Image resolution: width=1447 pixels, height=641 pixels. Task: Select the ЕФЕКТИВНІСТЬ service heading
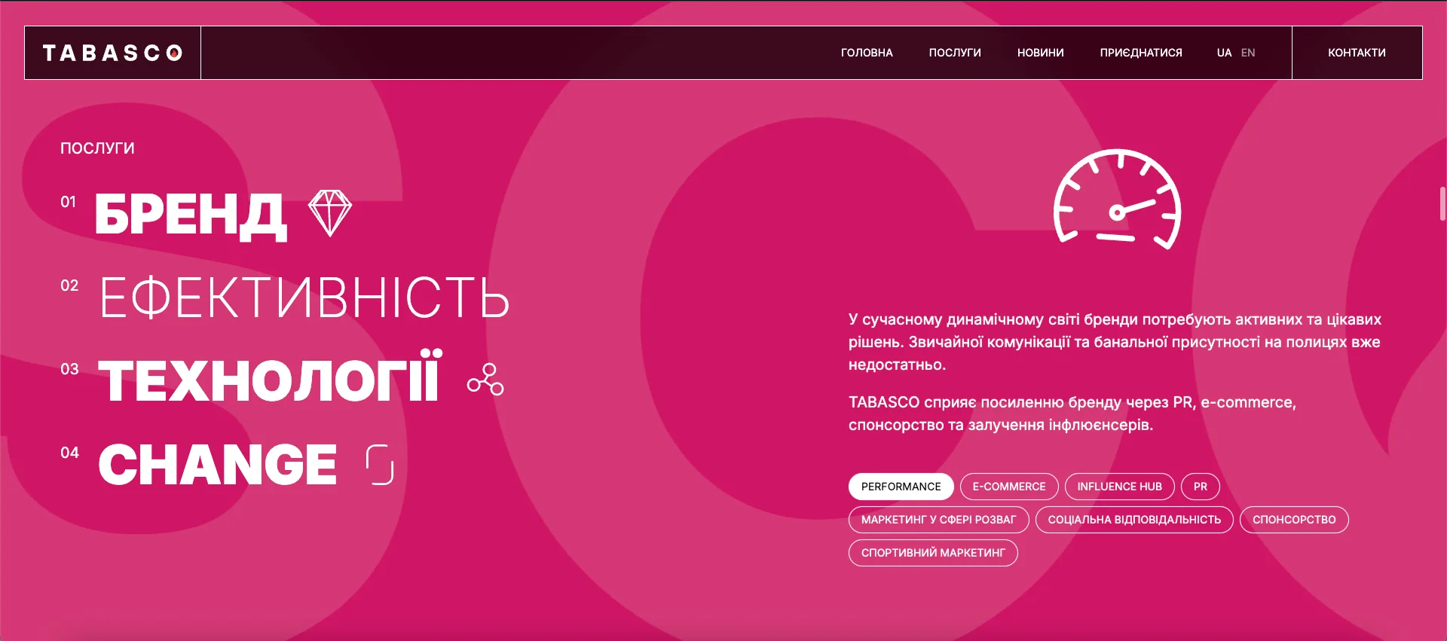pos(305,298)
